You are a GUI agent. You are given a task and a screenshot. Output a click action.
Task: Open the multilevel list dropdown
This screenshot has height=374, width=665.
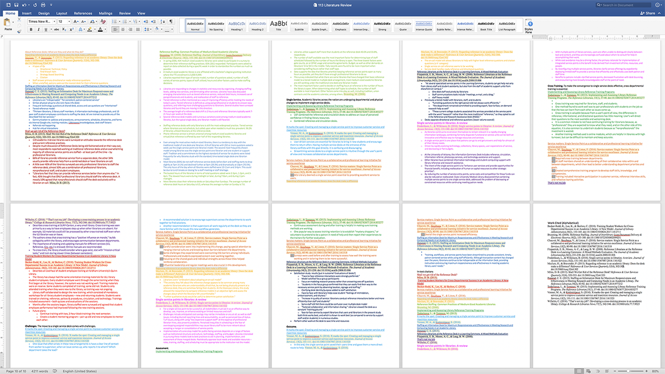tap(140, 22)
